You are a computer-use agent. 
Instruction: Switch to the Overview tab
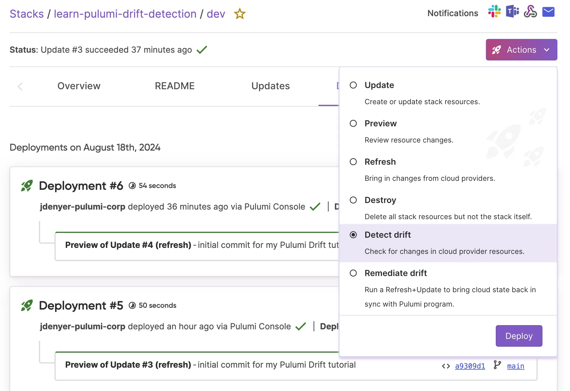79,86
